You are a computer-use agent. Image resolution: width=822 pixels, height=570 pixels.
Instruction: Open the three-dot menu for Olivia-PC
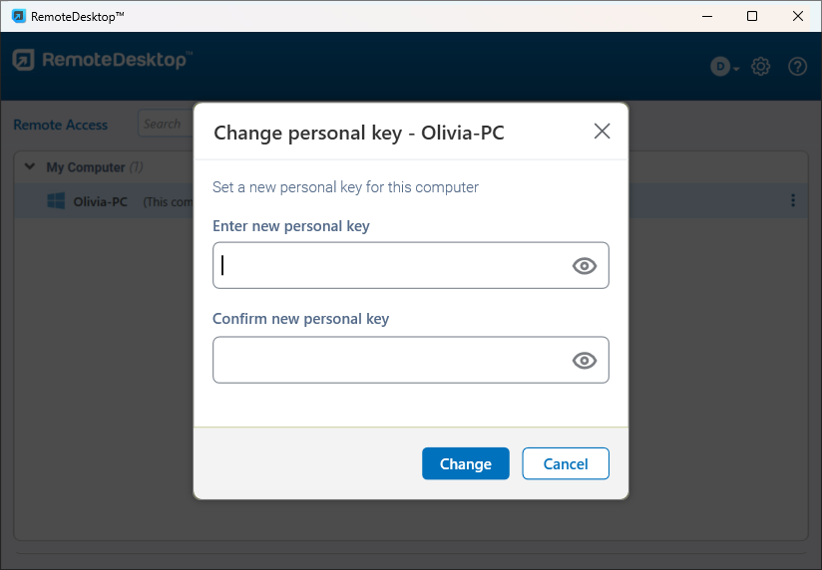click(793, 201)
